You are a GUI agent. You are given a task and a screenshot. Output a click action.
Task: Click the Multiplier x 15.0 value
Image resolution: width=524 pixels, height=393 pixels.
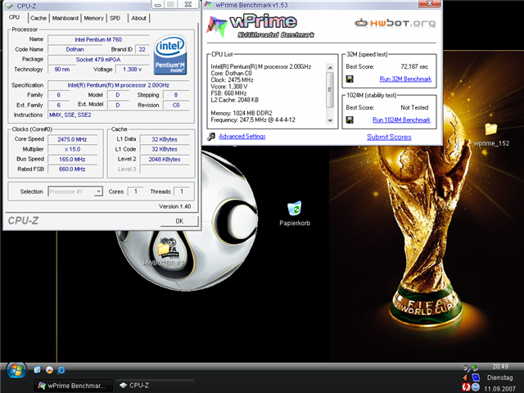[x=73, y=149]
